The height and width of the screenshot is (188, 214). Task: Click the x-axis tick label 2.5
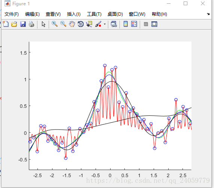(183, 176)
